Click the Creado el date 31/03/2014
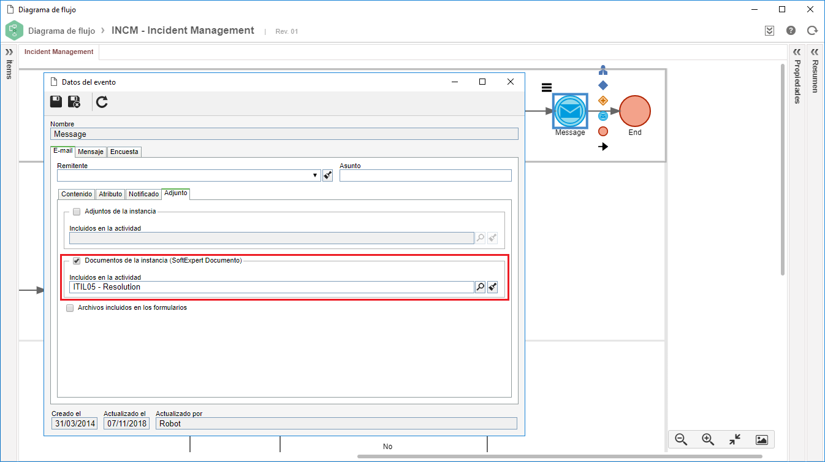 (75, 423)
